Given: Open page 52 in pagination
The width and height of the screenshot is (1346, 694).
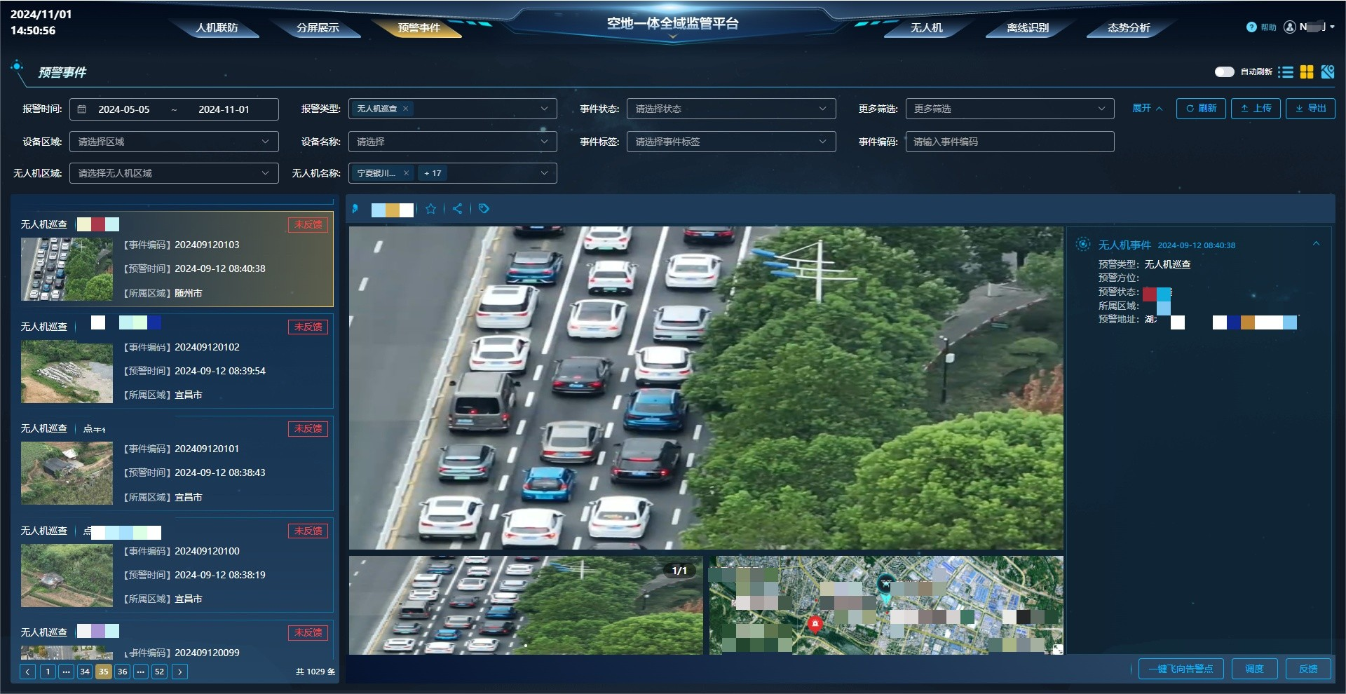Looking at the screenshot, I should 159,672.
